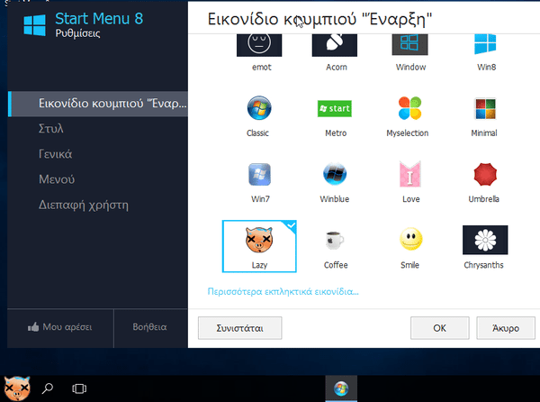Pick the Myselection colorful icon
This screenshot has height=402, width=540.
click(x=409, y=108)
